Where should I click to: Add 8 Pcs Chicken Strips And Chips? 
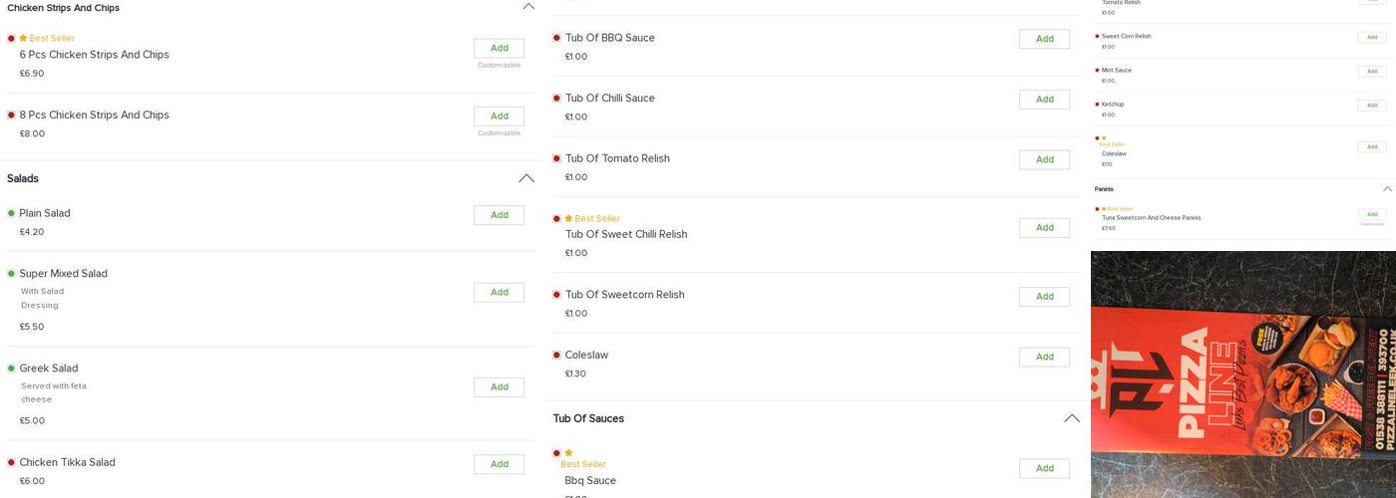(x=499, y=117)
